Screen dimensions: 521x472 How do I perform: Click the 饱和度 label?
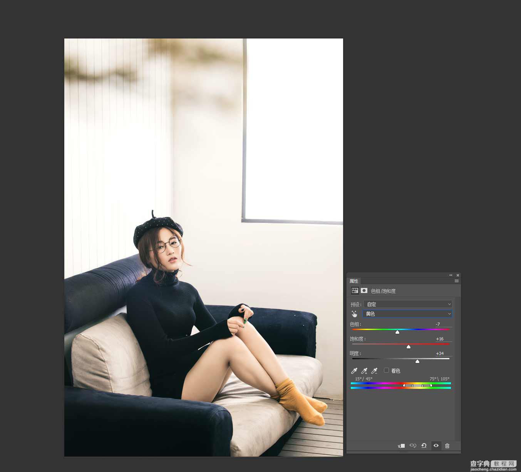point(358,339)
